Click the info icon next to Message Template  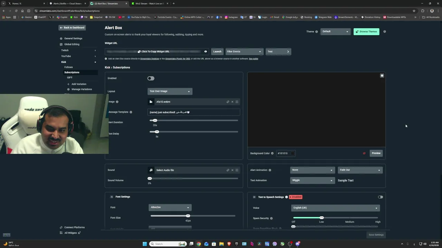pyautogui.click(x=131, y=112)
